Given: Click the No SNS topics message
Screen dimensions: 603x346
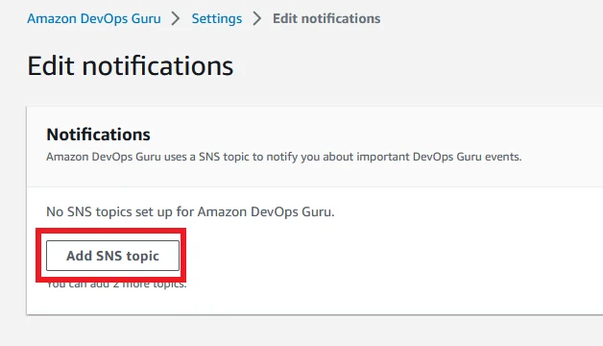Looking at the screenshot, I should (190, 211).
